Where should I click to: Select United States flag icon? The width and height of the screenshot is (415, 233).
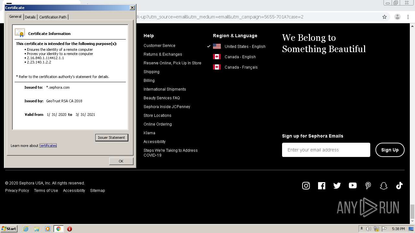coord(217,46)
